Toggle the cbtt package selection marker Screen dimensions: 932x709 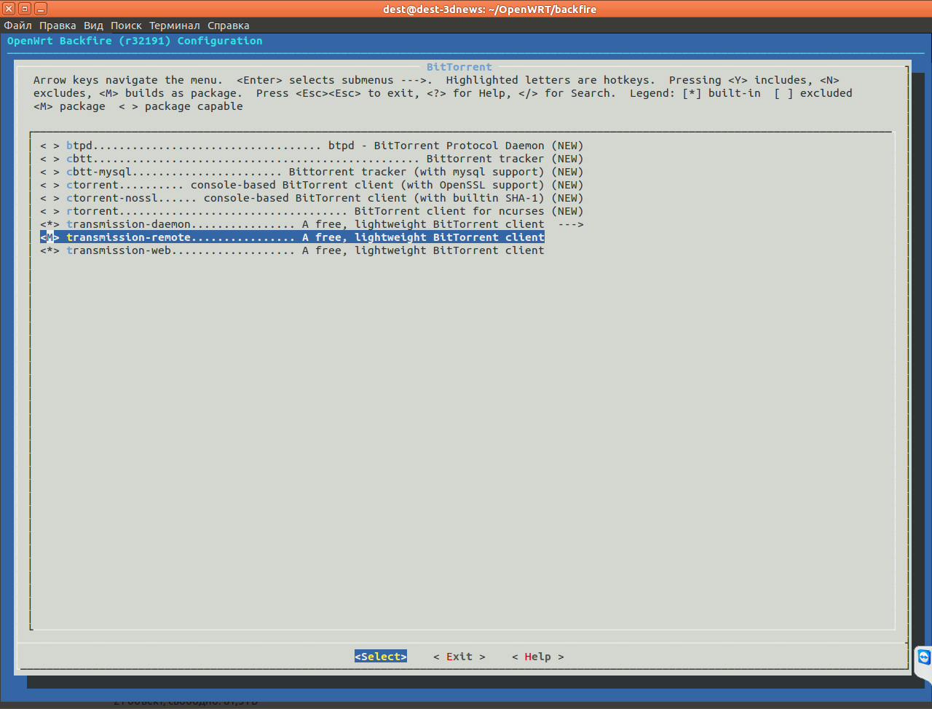point(50,159)
